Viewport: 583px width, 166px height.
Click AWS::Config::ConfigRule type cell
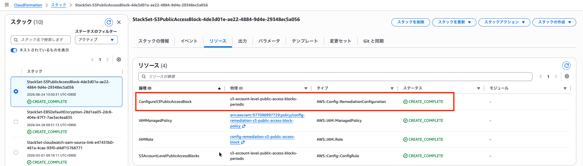(338, 156)
